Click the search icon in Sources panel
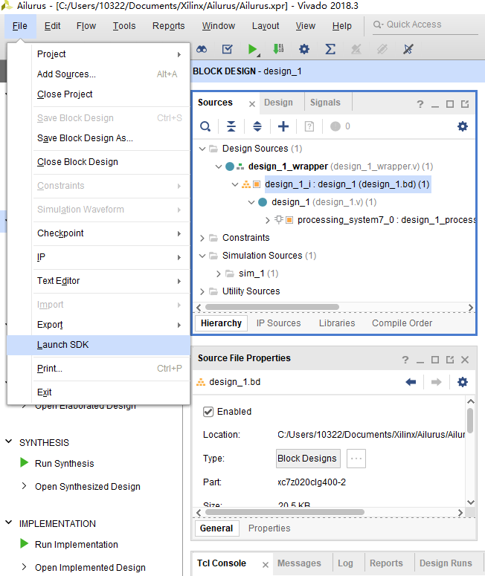This screenshot has width=485, height=576. click(x=205, y=127)
